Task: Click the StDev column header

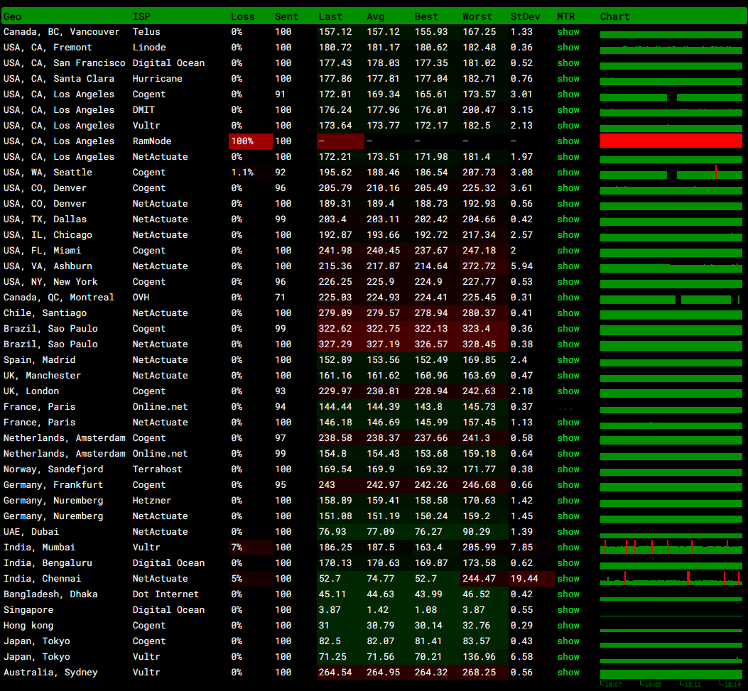Action: [x=525, y=17]
